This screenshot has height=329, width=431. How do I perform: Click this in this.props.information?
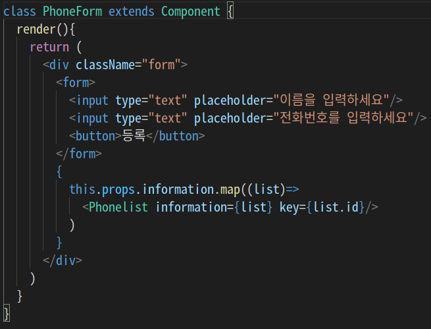(x=82, y=189)
